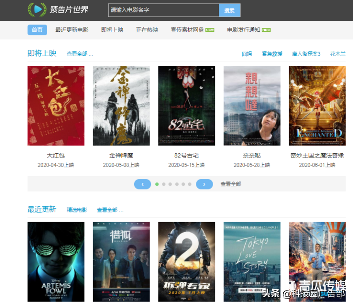This screenshot has width=353, height=306.
Task: Click the 最近更新 section heading
Action: pos(42,209)
